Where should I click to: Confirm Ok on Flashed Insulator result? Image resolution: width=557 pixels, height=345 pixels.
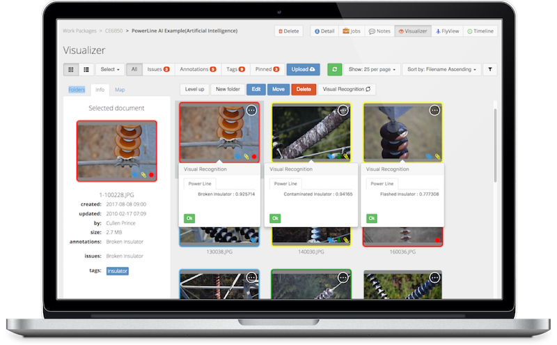(372, 218)
